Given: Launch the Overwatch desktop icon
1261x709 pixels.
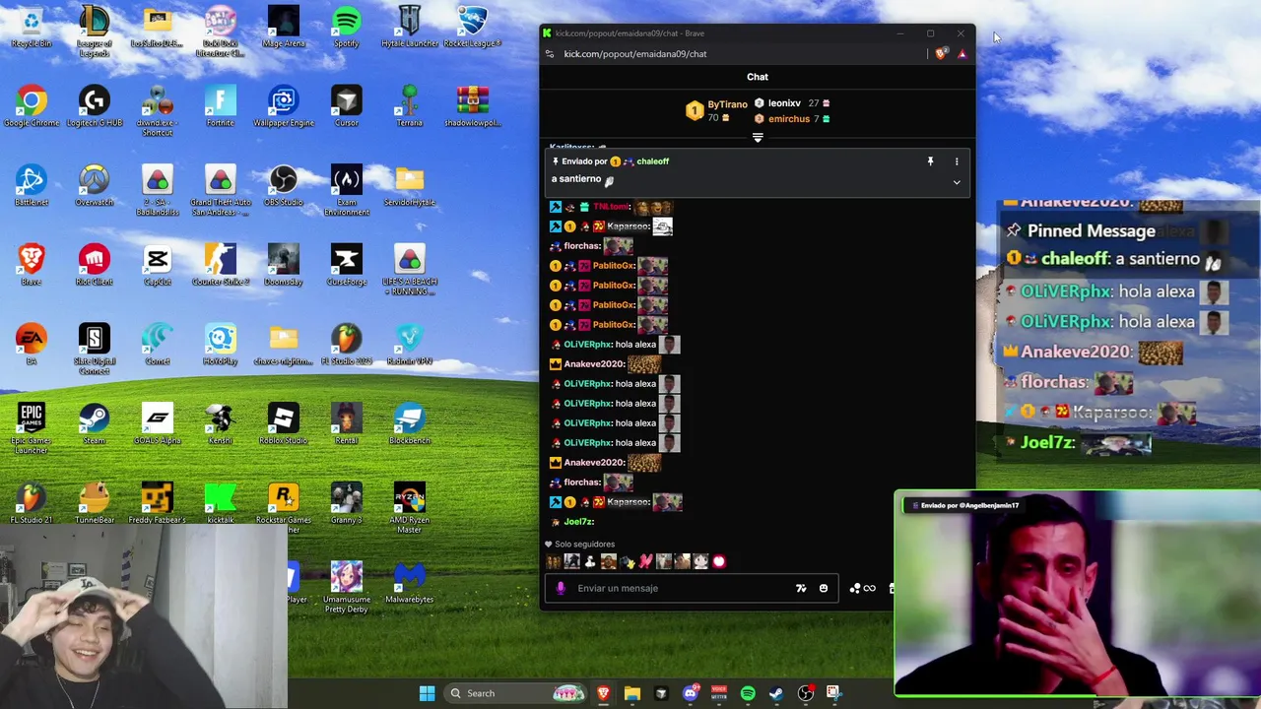Looking at the screenshot, I should pyautogui.click(x=94, y=186).
